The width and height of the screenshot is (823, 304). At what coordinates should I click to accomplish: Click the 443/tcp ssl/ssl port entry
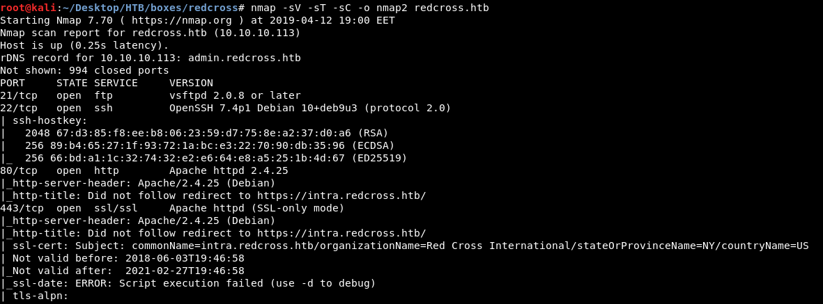[x=24, y=208]
